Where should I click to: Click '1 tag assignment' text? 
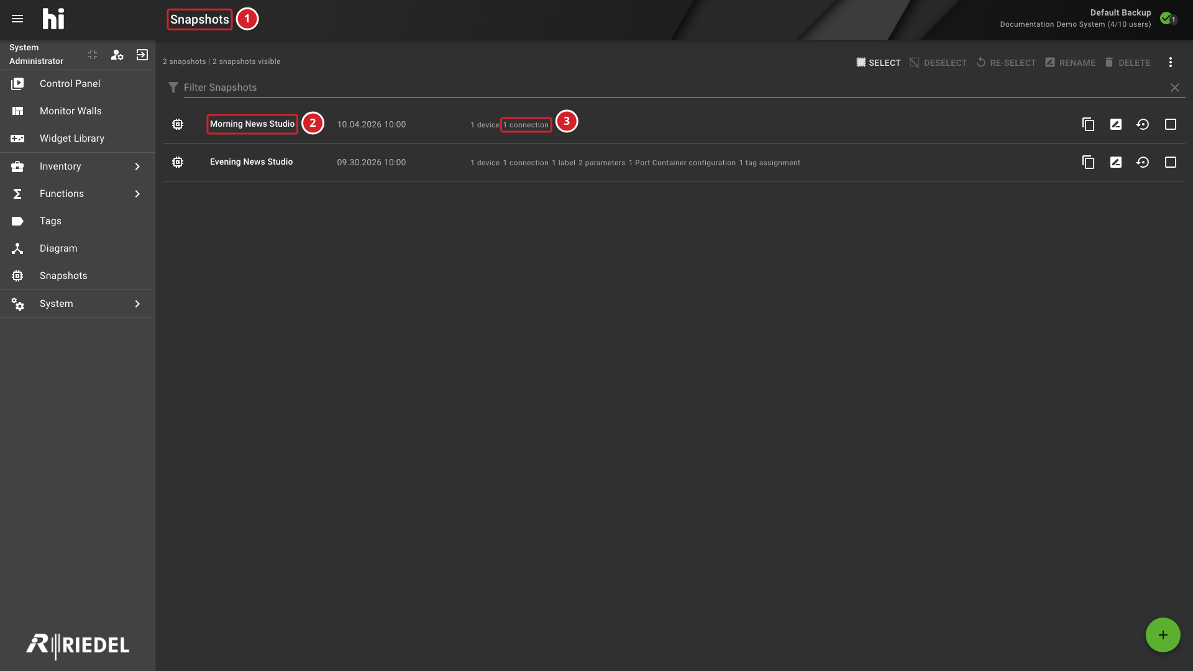coord(769,163)
